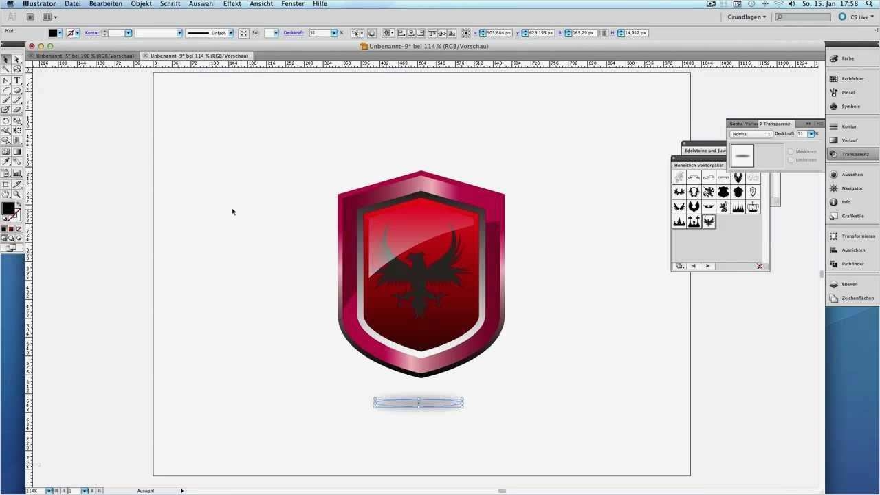Open the Effekt menu
880x495 pixels.
click(232, 4)
